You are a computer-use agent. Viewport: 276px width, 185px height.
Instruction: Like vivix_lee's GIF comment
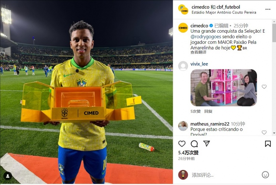(x=264, y=87)
